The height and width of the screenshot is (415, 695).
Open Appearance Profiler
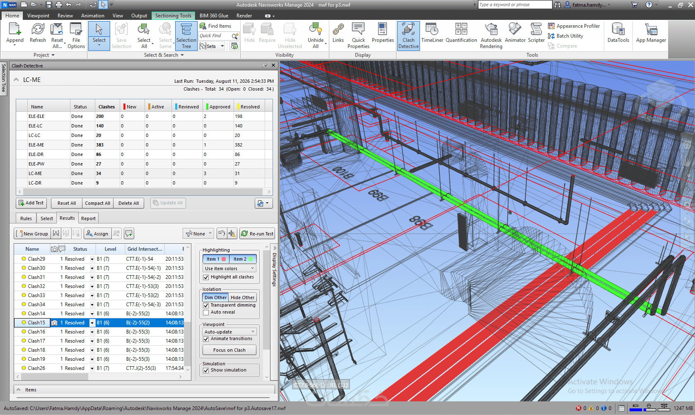574,26
